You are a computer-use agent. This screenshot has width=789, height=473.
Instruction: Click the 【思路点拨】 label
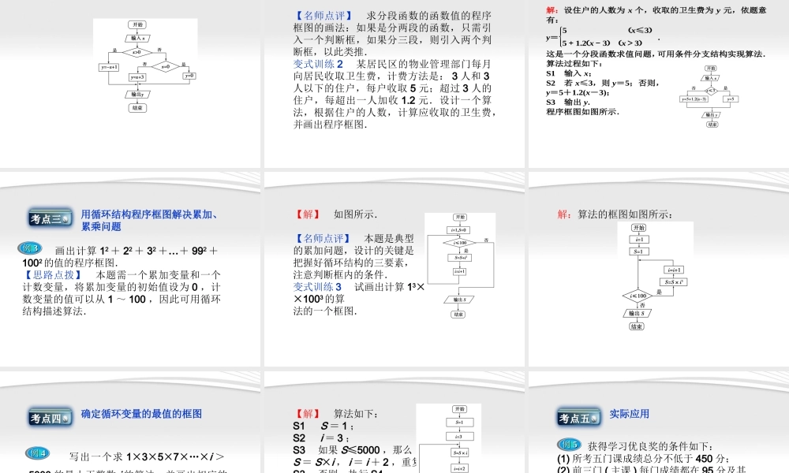(x=54, y=274)
